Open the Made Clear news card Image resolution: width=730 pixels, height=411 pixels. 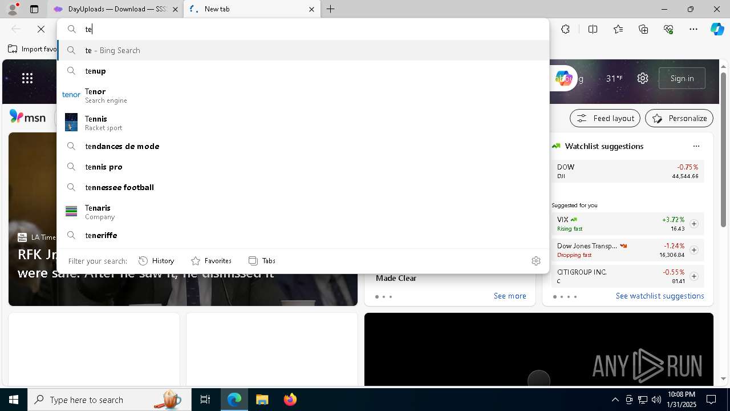tap(396, 278)
